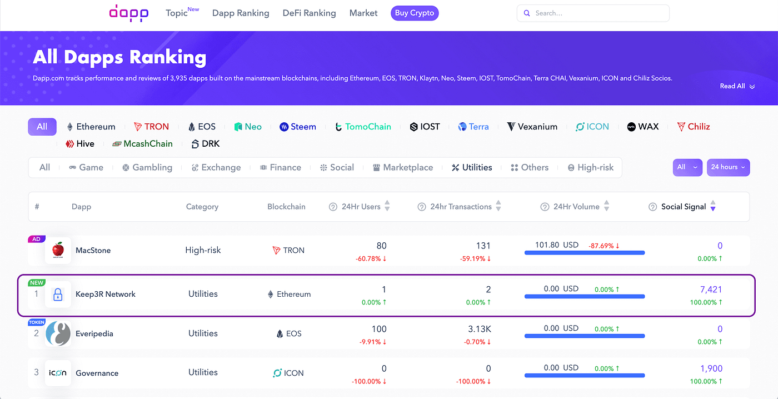Click Everipedia's 24Hr Volume bar
The height and width of the screenshot is (399, 778).
585,336
